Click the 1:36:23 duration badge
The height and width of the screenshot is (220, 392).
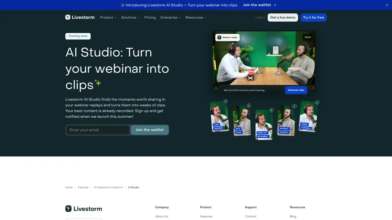pos(307,37)
